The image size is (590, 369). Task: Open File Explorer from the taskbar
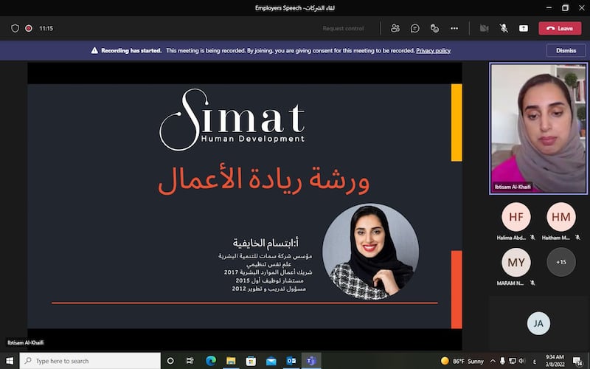coord(231,361)
